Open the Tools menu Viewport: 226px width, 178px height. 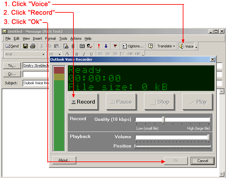(63, 38)
